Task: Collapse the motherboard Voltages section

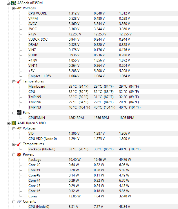Action: [x=14, y=8]
